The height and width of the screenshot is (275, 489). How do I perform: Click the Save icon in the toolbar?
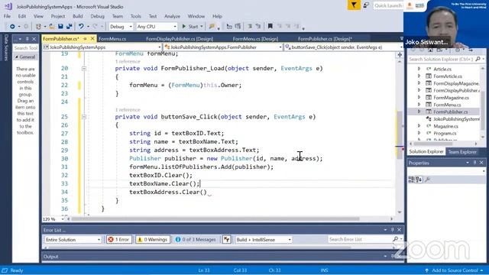[x=61, y=27]
